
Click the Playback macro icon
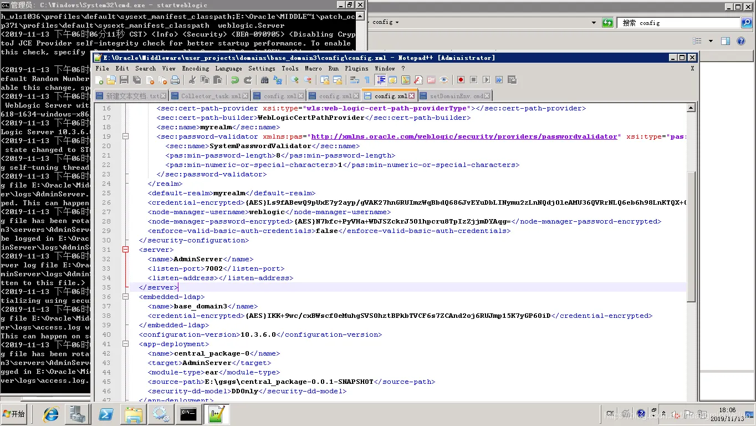click(x=486, y=80)
